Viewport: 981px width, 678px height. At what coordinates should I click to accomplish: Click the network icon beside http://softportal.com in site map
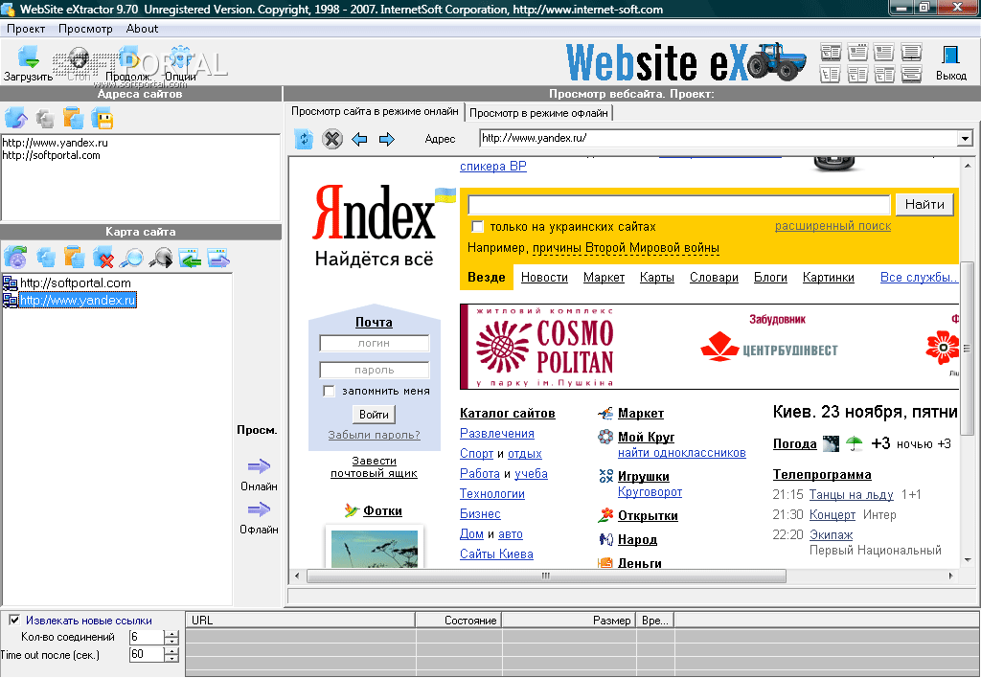[x=10, y=283]
